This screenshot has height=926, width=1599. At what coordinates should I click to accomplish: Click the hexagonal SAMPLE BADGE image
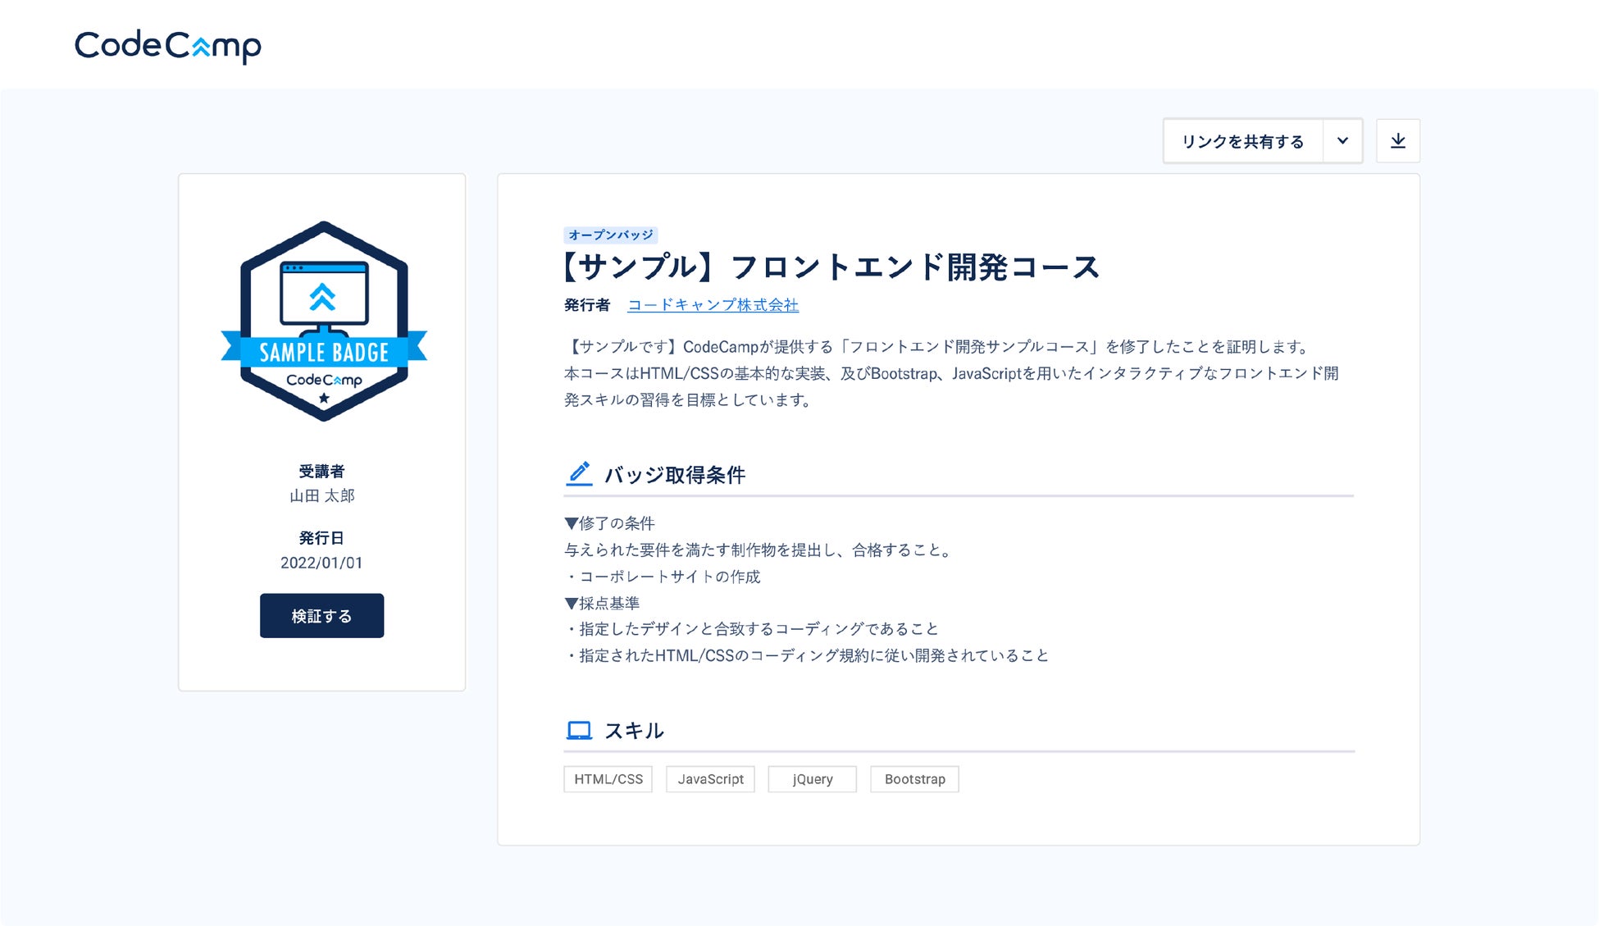pos(322,321)
